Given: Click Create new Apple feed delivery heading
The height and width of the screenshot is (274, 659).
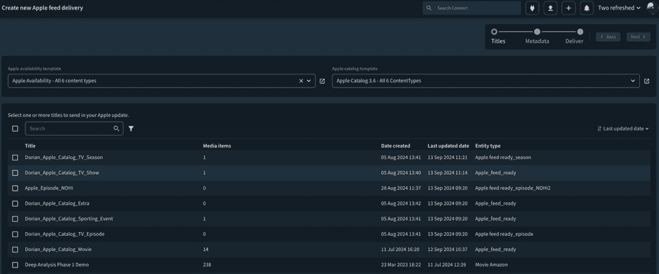Looking at the screenshot, I should (x=42, y=8).
